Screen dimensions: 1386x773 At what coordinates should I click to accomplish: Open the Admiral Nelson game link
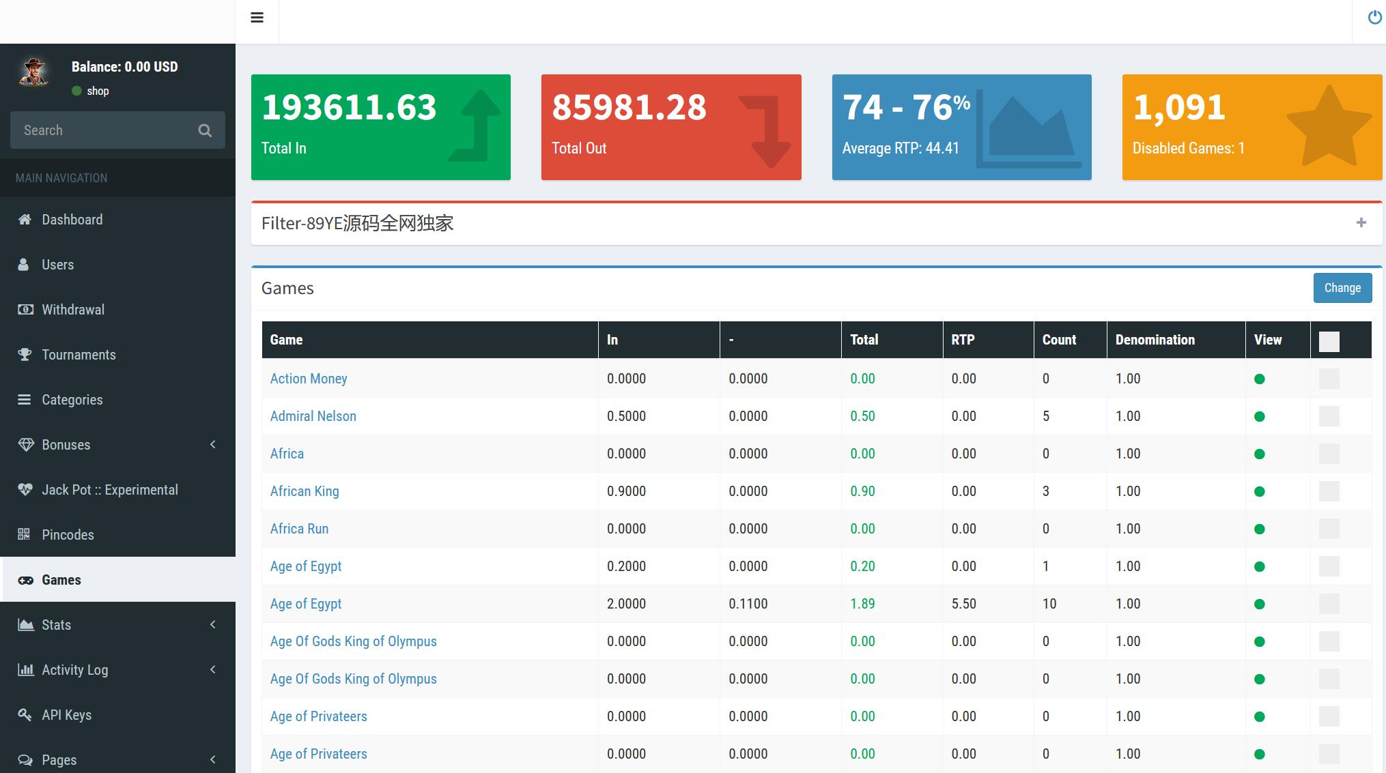pyautogui.click(x=313, y=416)
